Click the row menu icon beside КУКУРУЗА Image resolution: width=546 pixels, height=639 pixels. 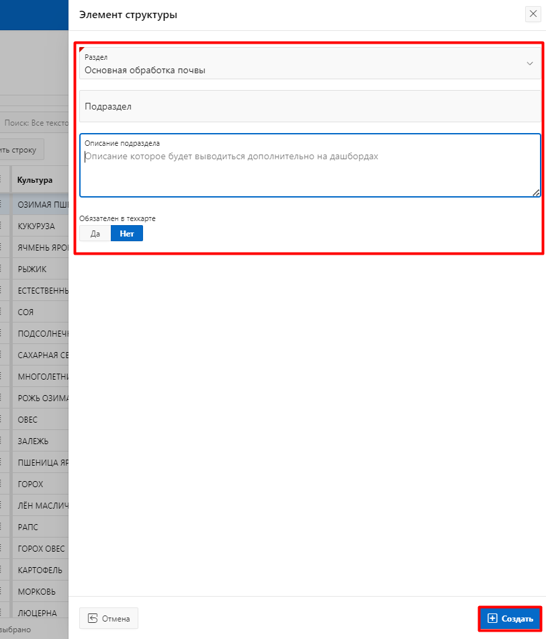click(2, 226)
